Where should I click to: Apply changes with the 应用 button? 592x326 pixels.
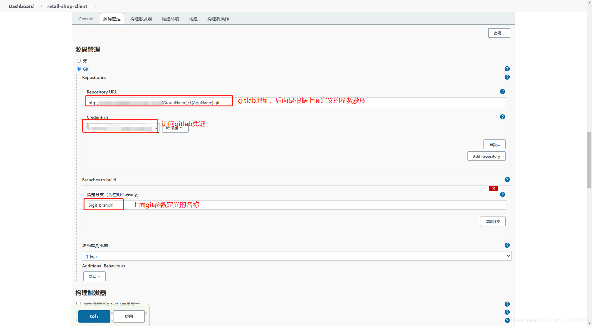(129, 316)
